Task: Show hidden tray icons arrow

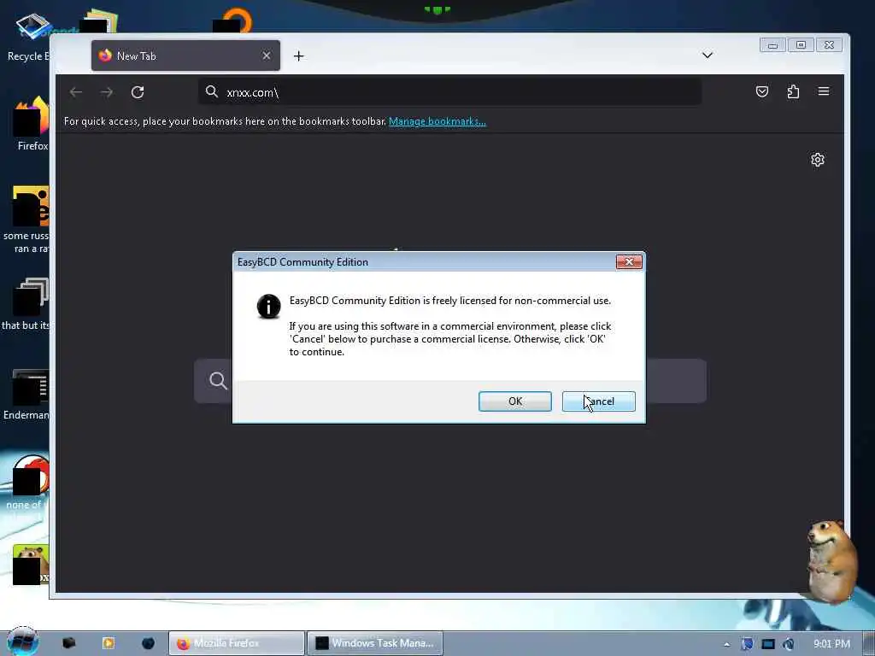Action: click(x=726, y=644)
